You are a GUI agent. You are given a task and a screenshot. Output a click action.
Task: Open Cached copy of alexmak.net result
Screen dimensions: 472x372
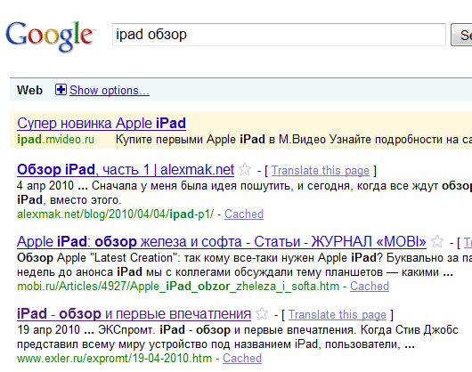(244, 214)
